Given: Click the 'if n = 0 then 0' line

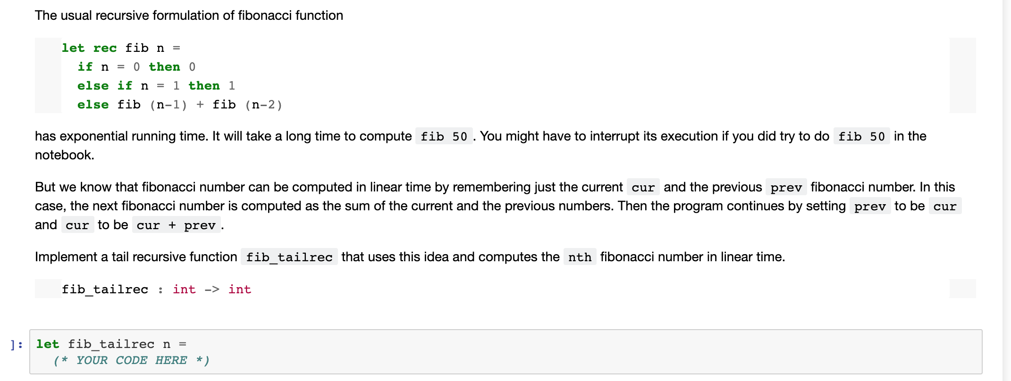Looking at the screenshot, I should click(136, 67).
